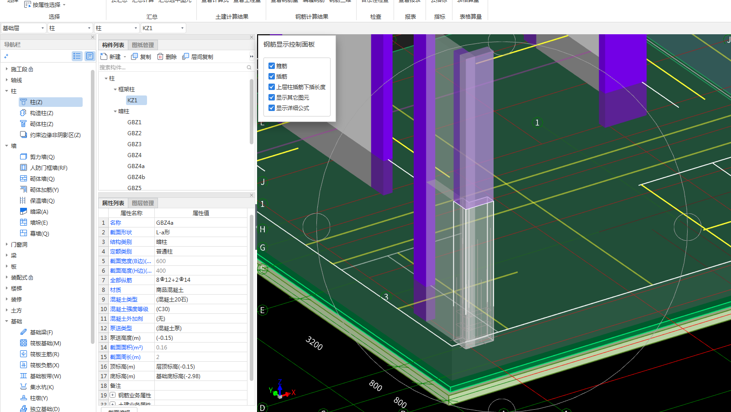Toggle the 显示其它图元 checkbox
731x412 pixels.
272,97
